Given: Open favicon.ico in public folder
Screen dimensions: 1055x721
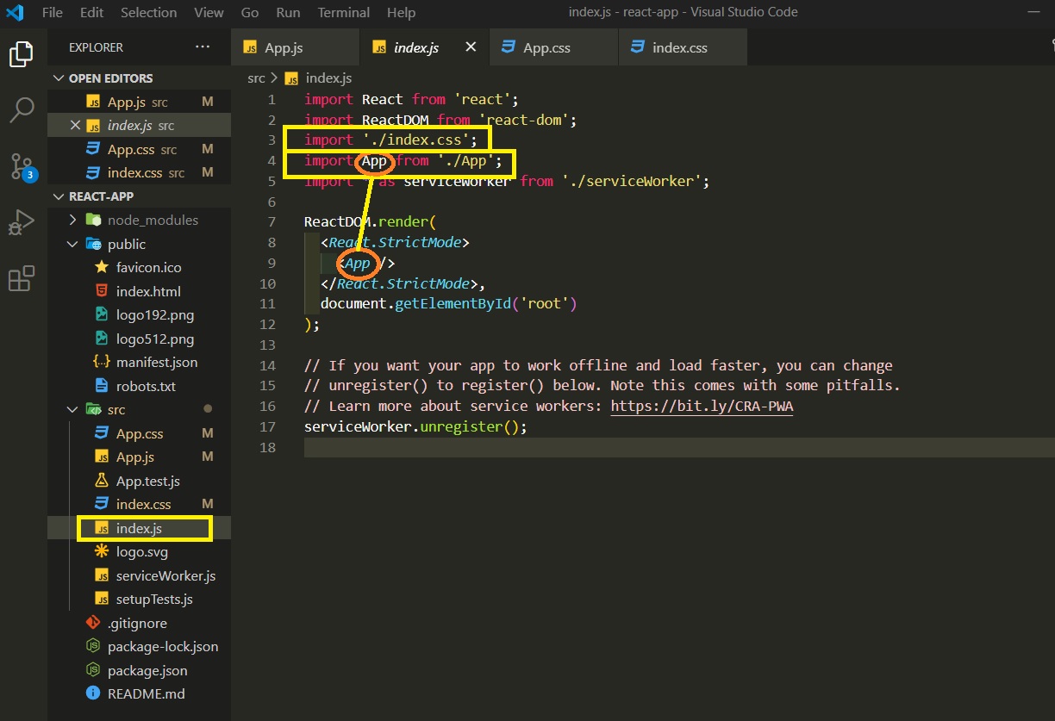Looking at the screenshot, I should point(138,267).
